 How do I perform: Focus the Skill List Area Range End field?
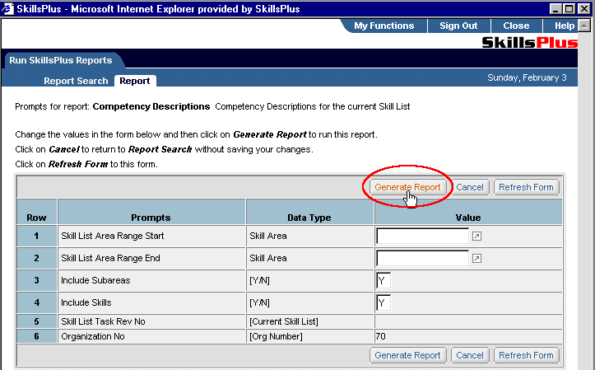(422, 259)
